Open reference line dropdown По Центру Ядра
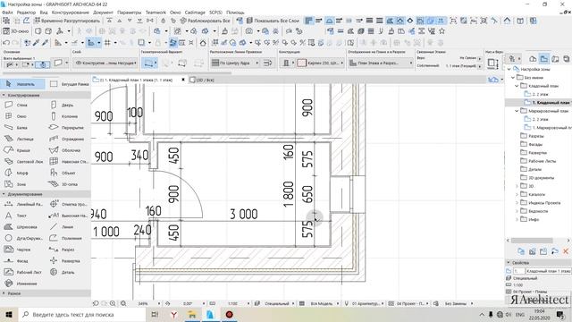Viewport: 572px width, 322px height. (234, 64)
